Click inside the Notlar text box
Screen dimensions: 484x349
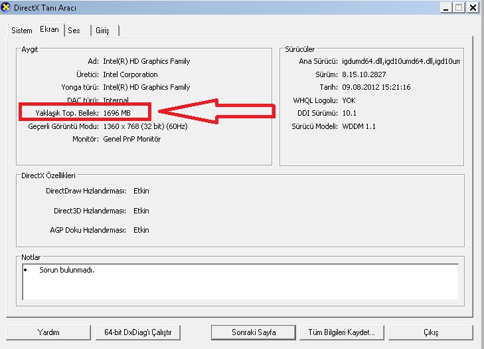(x=240, y=282)
